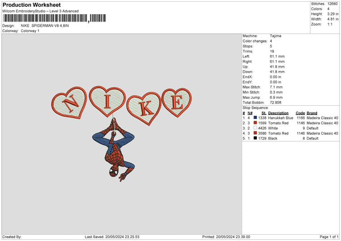Viewport: 341px width, 241px height.
Task: Click the Max Jump value 6.9 mm
Action: coord(276,97)
